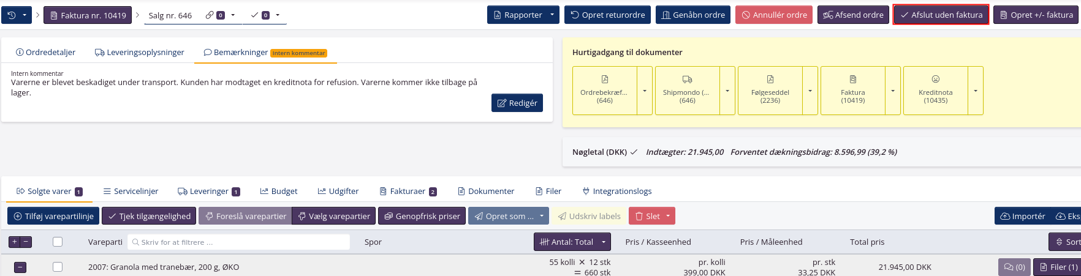This screenshot has height=276, width=1081.
Task: Open the Udgifter tab
Action: [338, 191]
